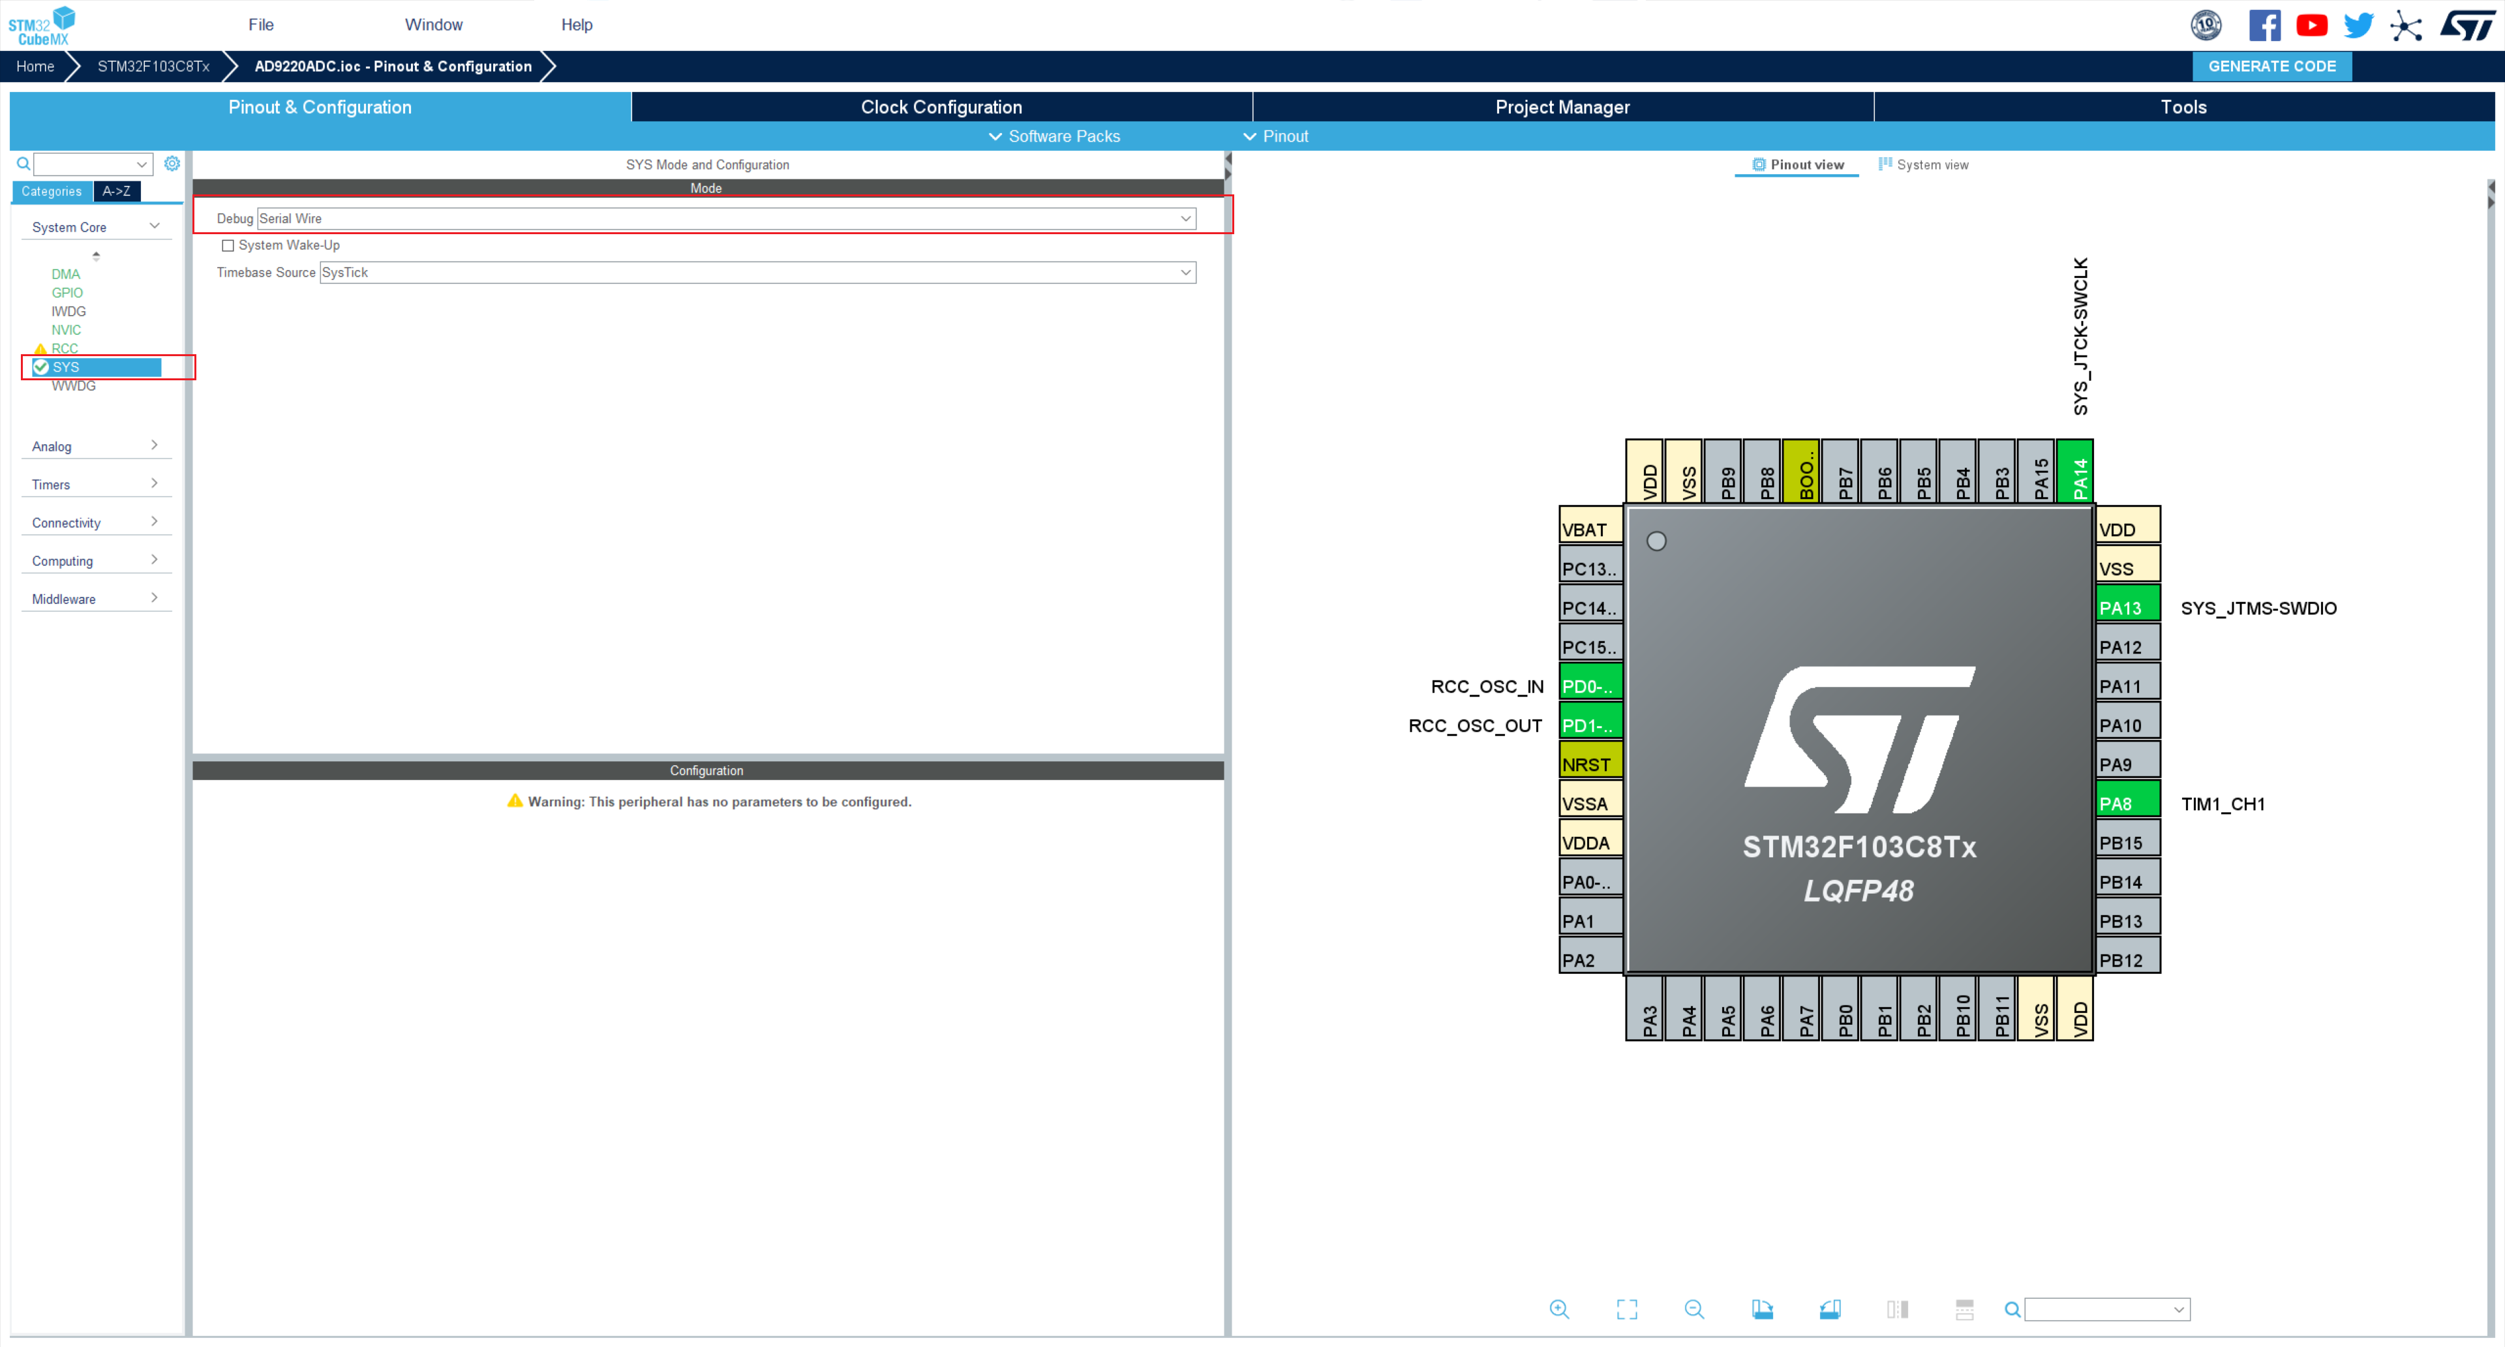This screenshot has height=1347, width=2505.
Task: Click the fit-to-screen frame icon
Action: (x=1627, y=1309)
